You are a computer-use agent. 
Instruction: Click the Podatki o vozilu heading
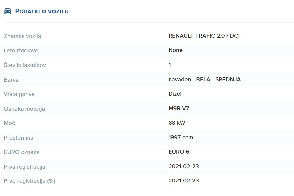point(42,11)
